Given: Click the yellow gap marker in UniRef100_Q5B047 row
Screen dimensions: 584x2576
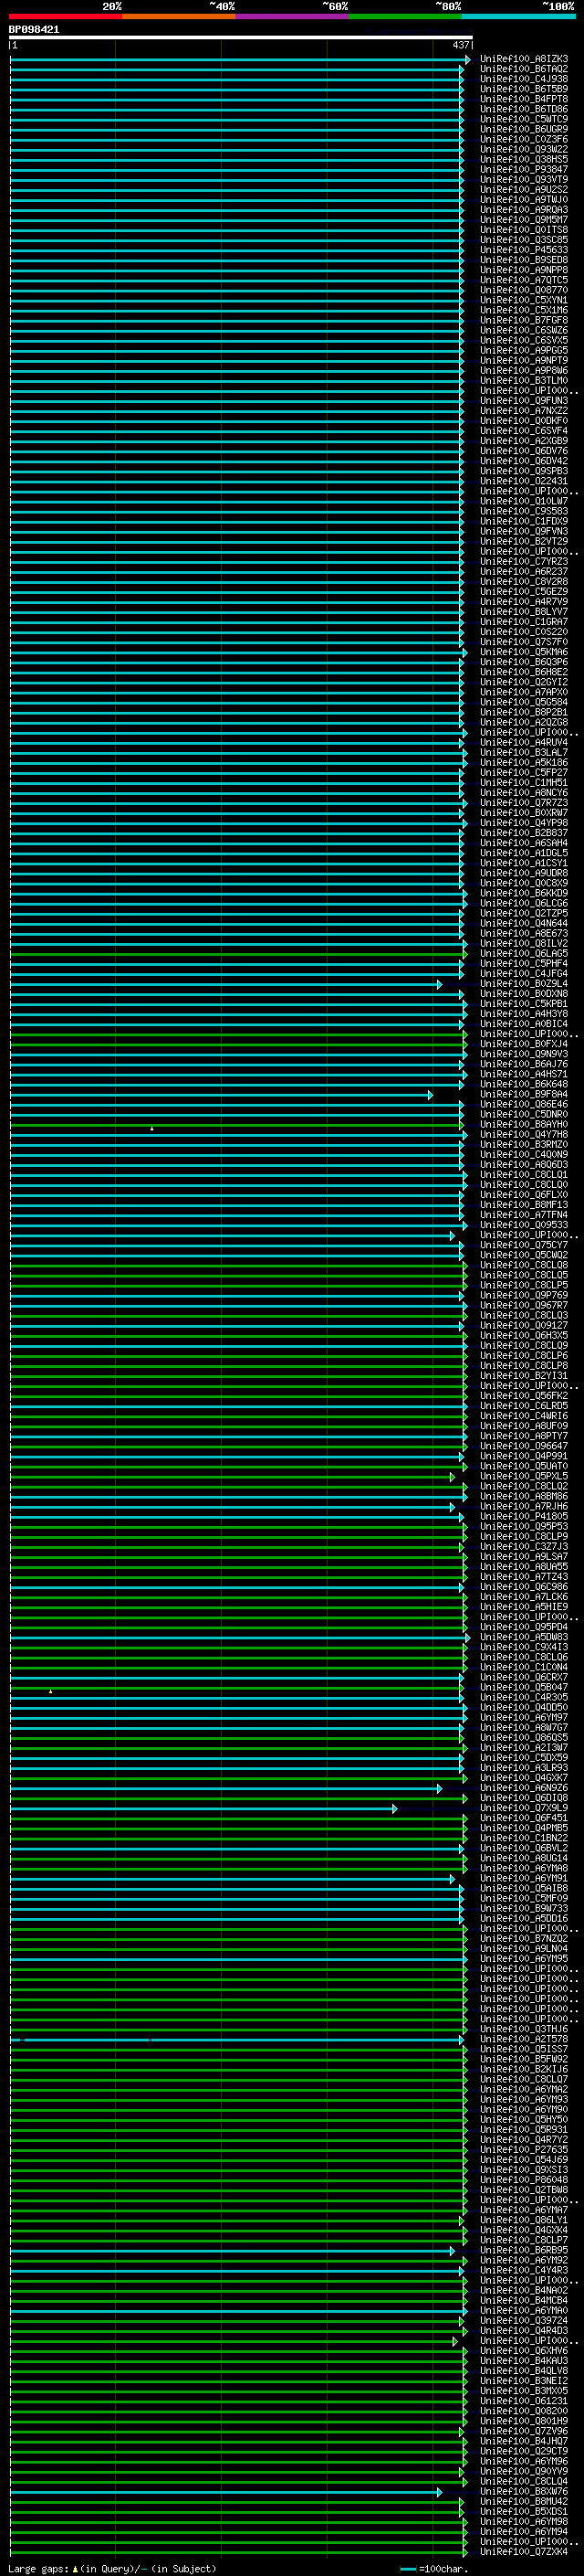Looking at the screenshot, I should 50,1691.
